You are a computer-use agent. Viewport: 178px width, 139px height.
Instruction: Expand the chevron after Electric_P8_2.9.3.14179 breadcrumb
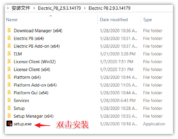[x=85, y=8]
